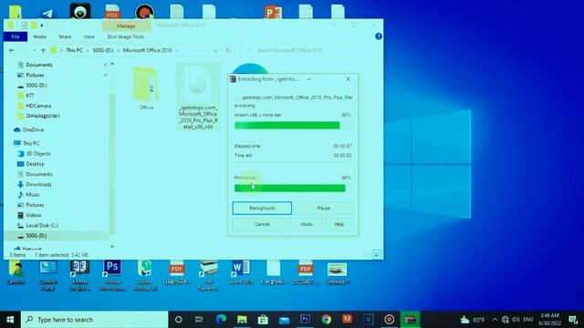Open Cortana from the taskbar
The height and width of the screenshot is (328, 584).
[x=179, y=320]
